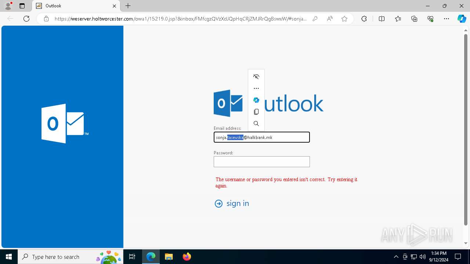This screenshot has height=264, width=470.
Task: Open the three-dot more options in mini menu
Action: coord(256,88)
